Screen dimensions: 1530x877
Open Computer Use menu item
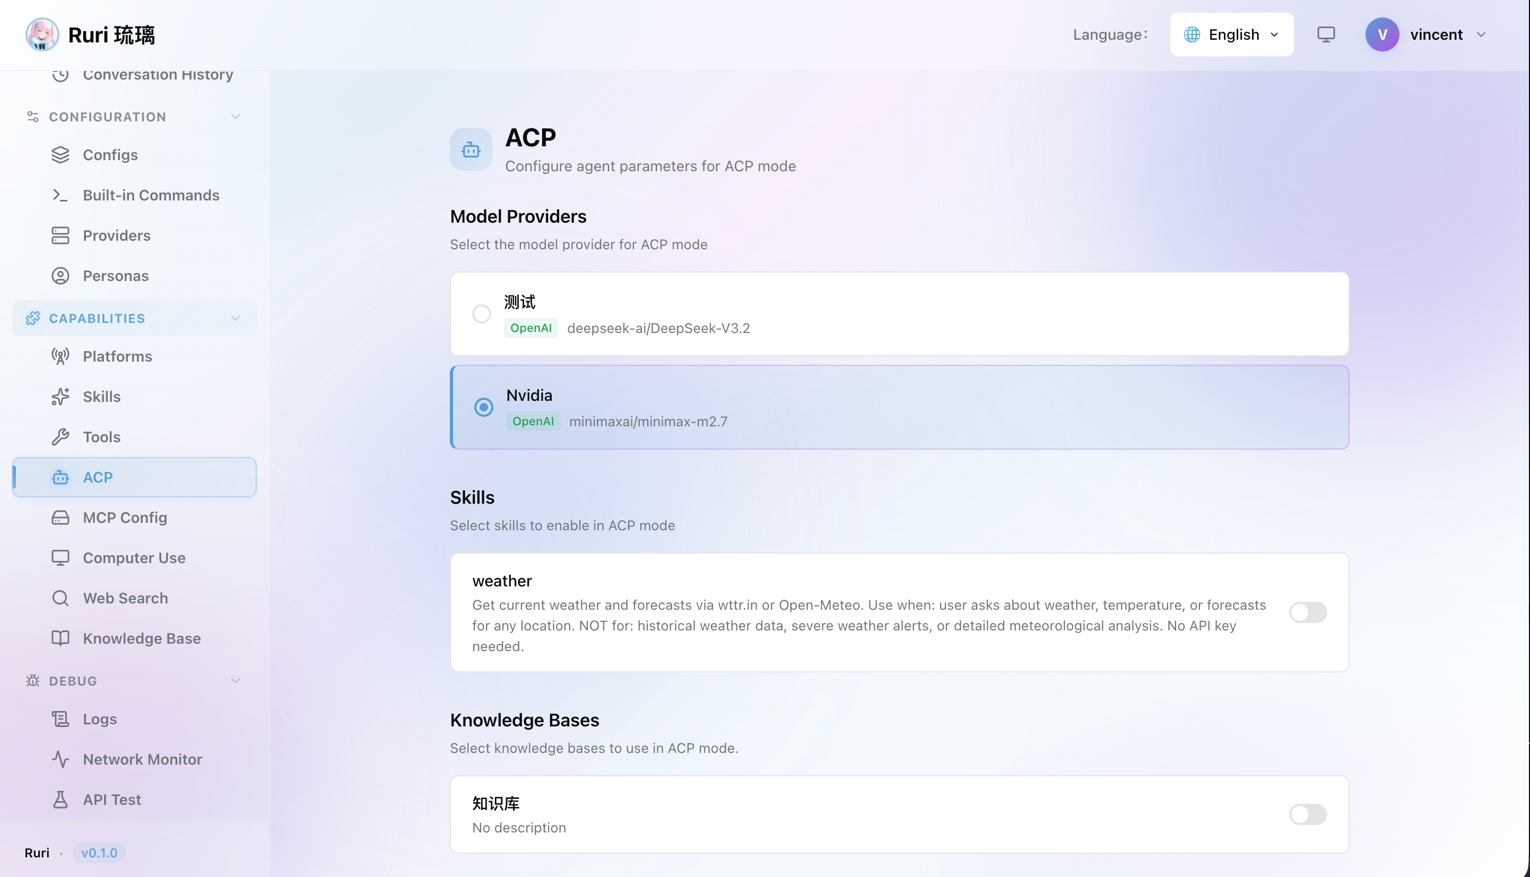134,558
